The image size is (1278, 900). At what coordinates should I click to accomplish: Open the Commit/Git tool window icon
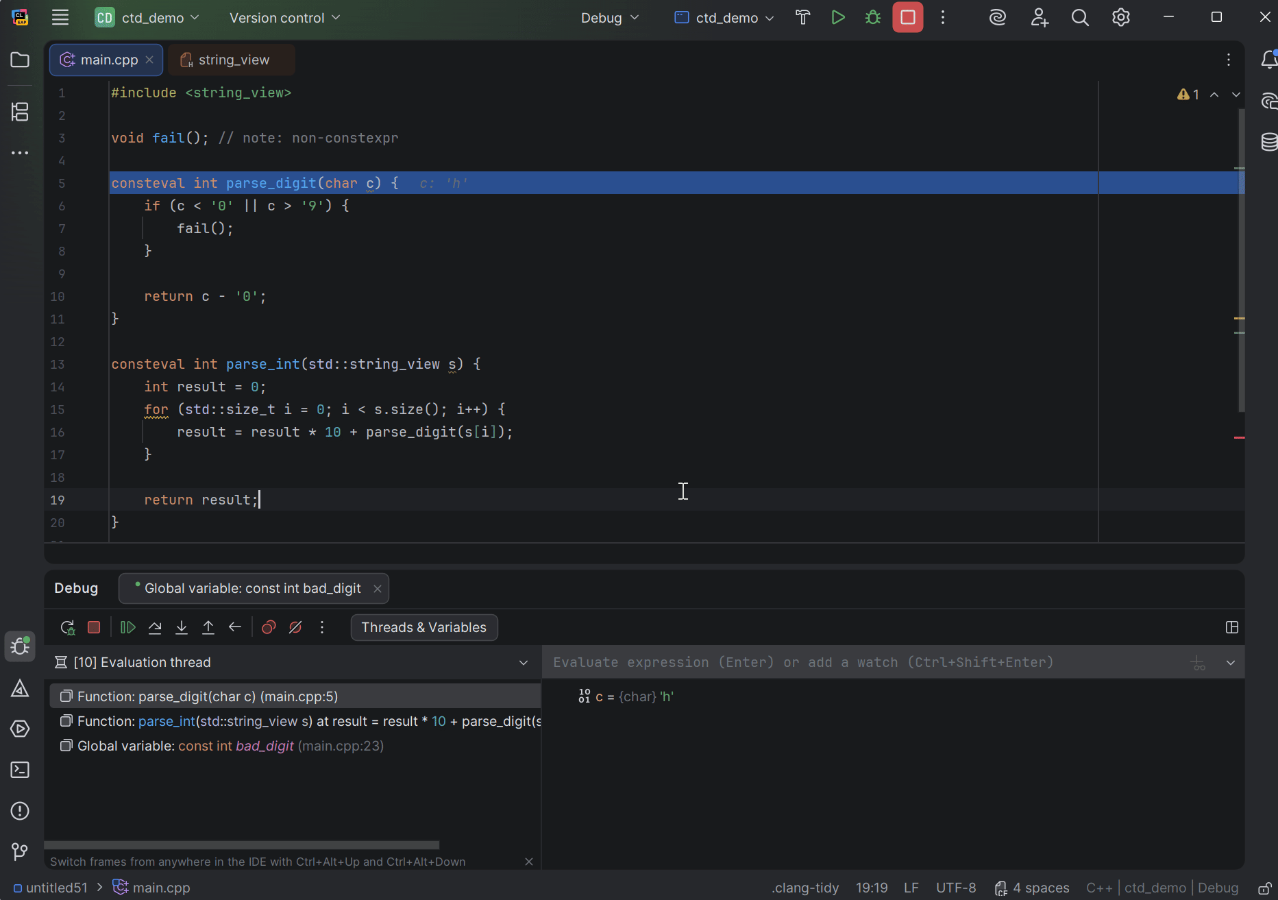click(20, 852)
